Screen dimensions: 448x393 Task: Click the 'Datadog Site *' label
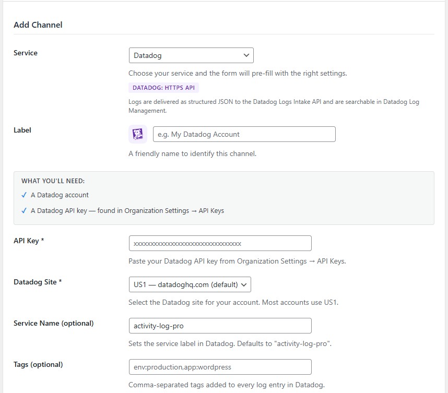coord(38,282)
